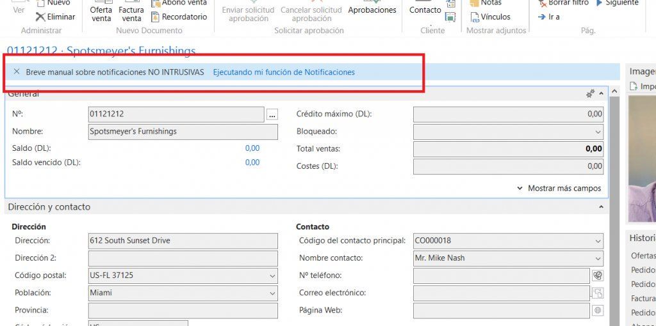
Task: Click the email icon beside Correo electrónico
Action: click(597, 293)
